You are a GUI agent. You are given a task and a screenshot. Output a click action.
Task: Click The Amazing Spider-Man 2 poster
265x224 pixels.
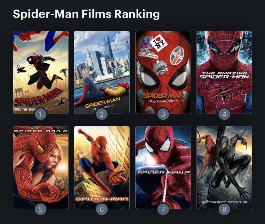point(163,167)
